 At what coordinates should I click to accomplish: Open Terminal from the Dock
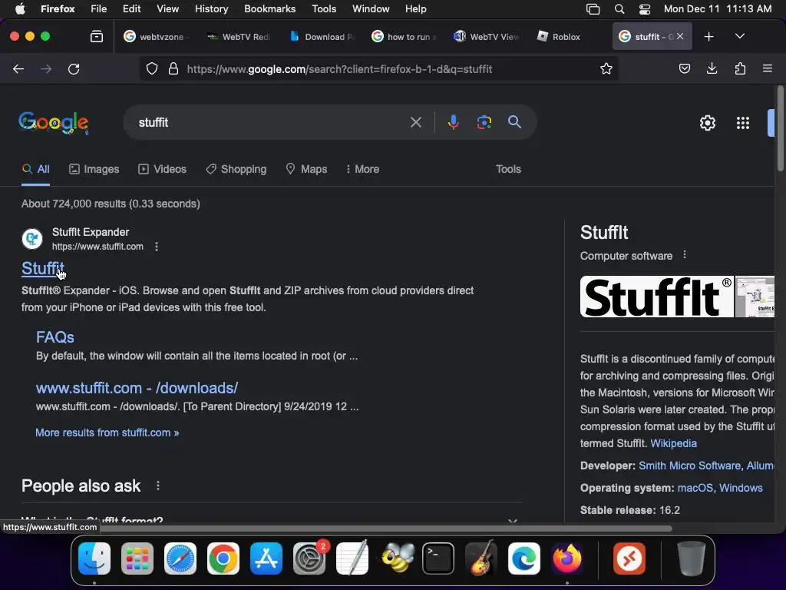[x=438, y=559]
